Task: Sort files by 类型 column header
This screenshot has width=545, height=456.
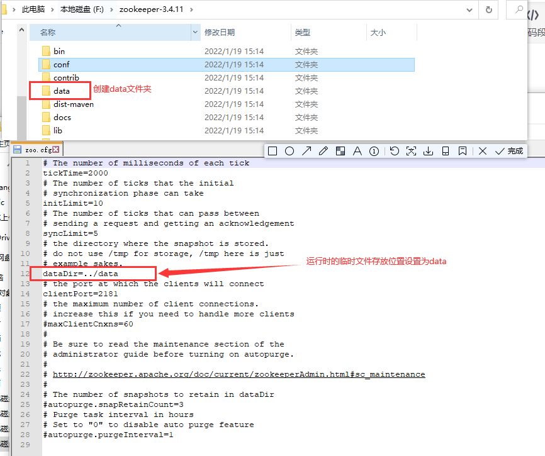Action: click(x=302, y=32)
